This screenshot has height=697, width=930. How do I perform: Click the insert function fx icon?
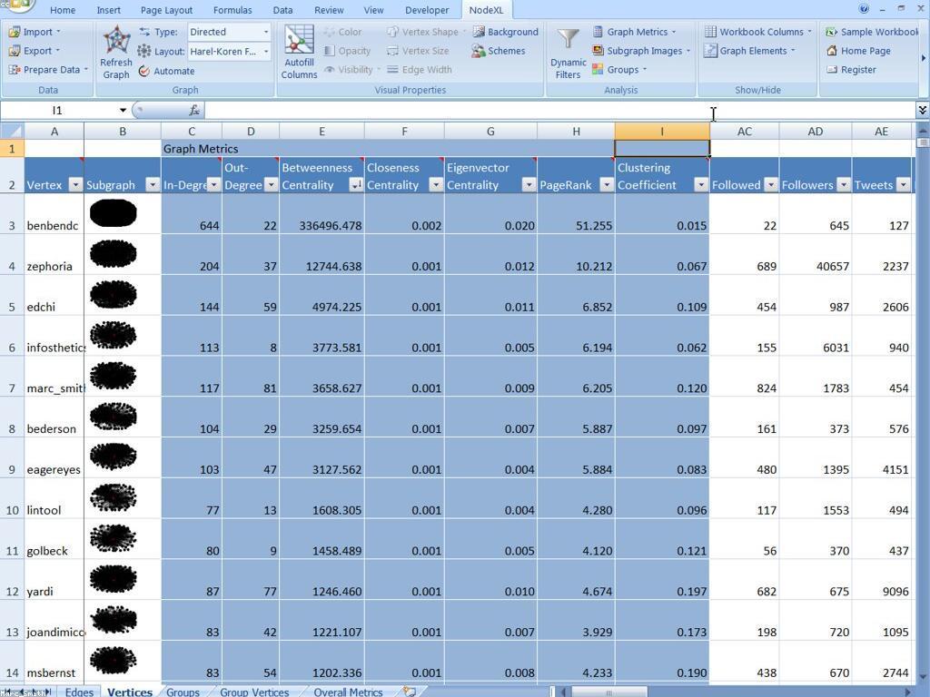(193, 110)
